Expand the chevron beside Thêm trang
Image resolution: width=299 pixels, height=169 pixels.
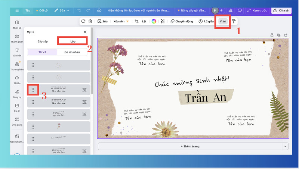[x=286, y=146]
